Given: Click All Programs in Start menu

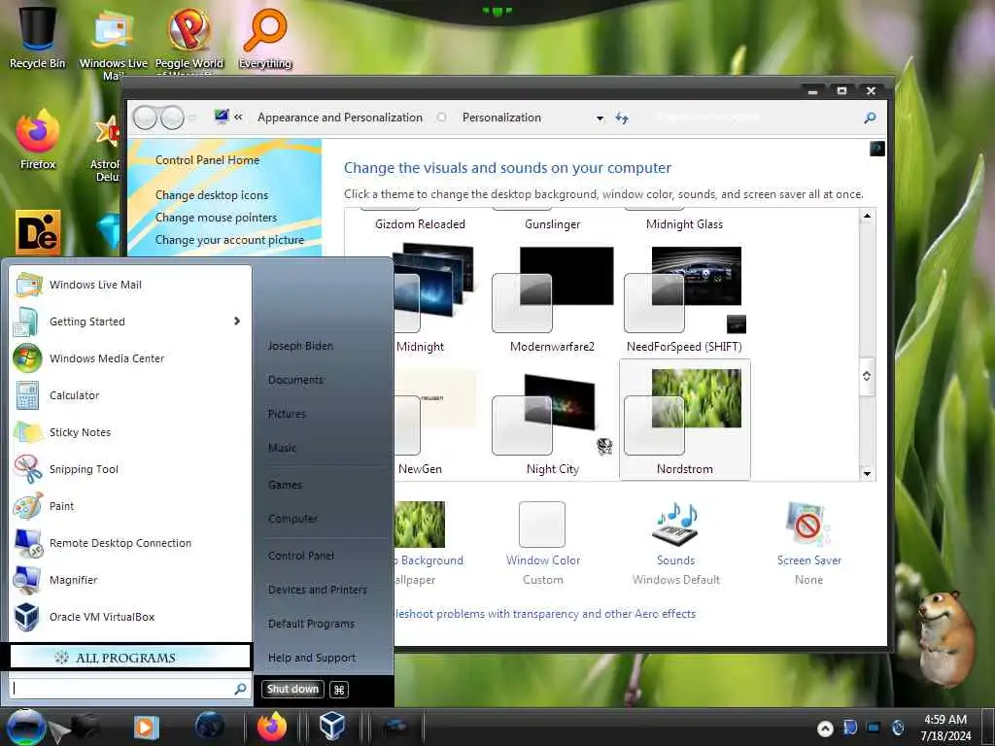Looking at the screenshot, I should 130,658.
